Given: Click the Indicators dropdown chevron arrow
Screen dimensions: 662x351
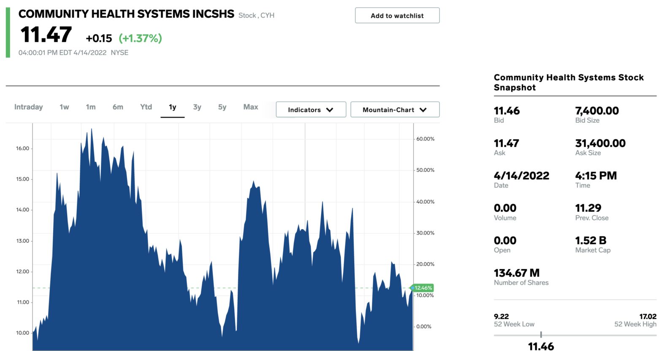Looking at the screenshot, I should [330, 110].
